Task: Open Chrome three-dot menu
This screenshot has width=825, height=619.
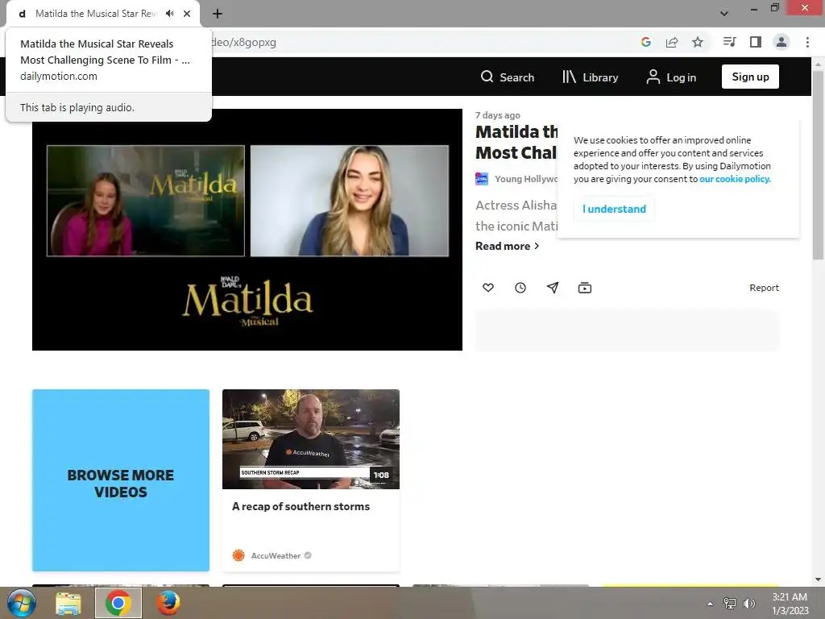Action: point(807,42)
